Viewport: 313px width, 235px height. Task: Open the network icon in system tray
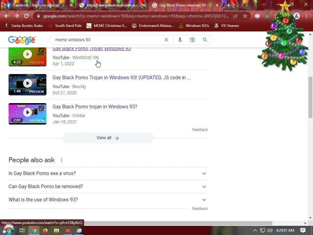(x=262, y=230)
